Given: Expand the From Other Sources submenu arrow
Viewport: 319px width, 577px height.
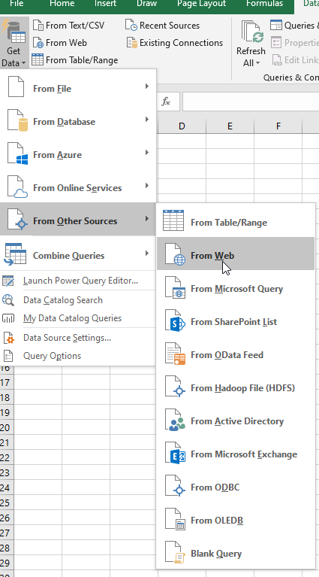Looking at the screenshot, I should [x=147, y=219].
